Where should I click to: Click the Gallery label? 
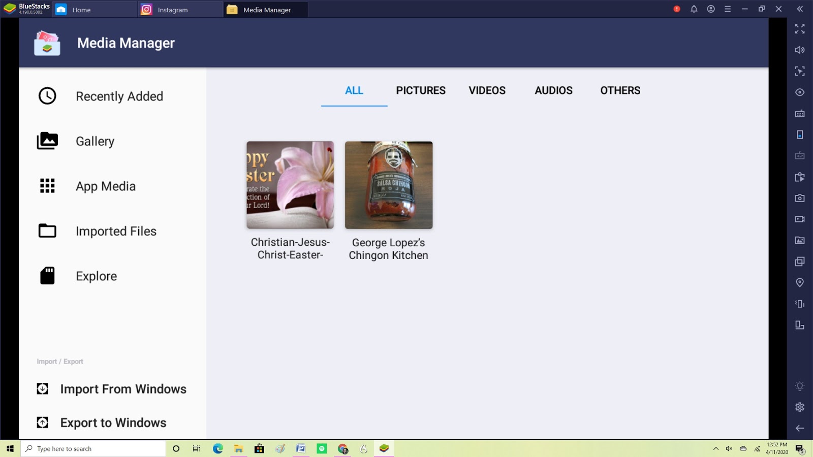pyautogui.click(x=95, y=141)
